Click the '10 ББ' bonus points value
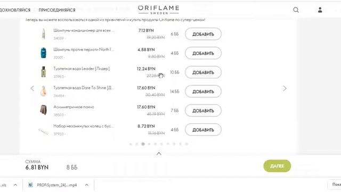 [175, 73]
